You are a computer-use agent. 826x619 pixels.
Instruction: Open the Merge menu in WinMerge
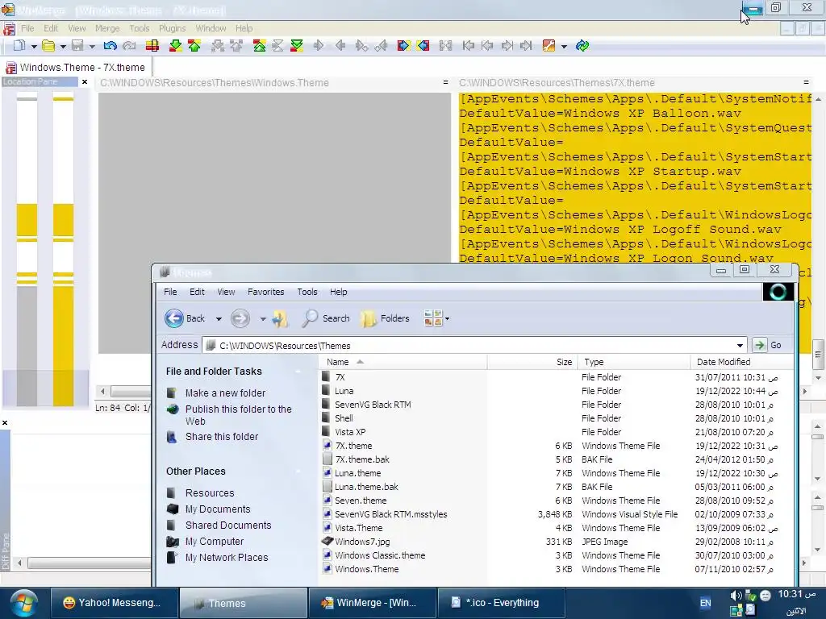click(x=107, y=28)
